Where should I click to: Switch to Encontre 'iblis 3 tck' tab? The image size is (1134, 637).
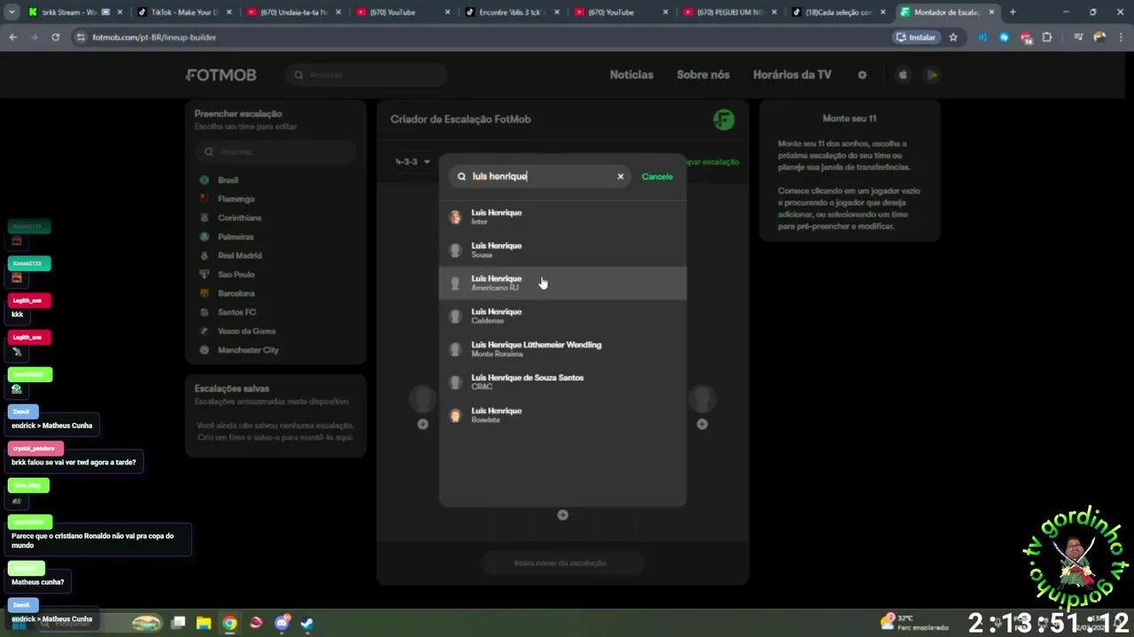512,12
